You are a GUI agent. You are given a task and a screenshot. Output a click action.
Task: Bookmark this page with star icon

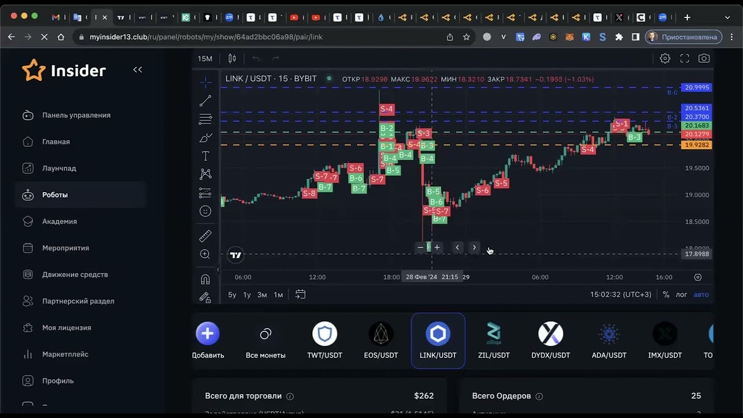click(466, 37)
